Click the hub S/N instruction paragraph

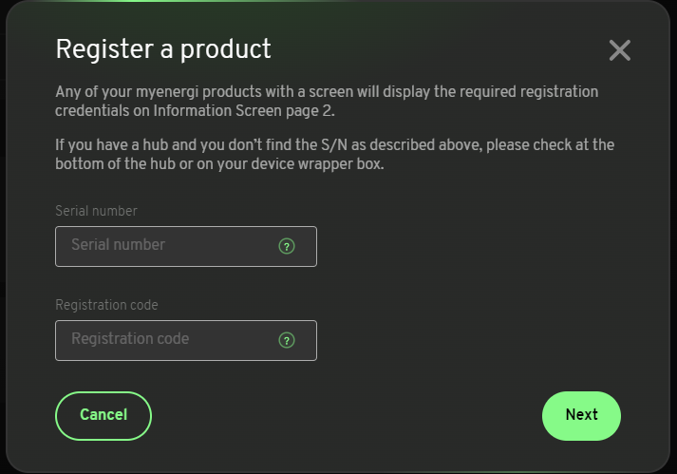point(334,154)
